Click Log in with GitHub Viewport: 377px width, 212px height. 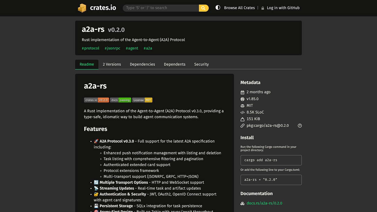pyautogui.click(x=283, y=8)
